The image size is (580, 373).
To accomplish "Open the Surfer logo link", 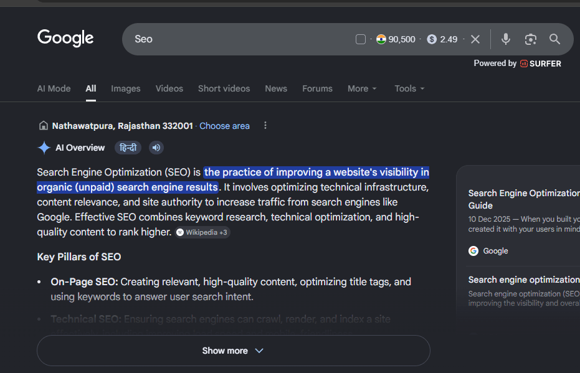I will point(540,64).
